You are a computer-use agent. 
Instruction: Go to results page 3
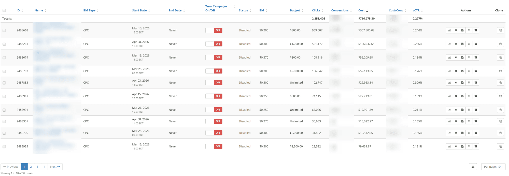coord(38,167)
